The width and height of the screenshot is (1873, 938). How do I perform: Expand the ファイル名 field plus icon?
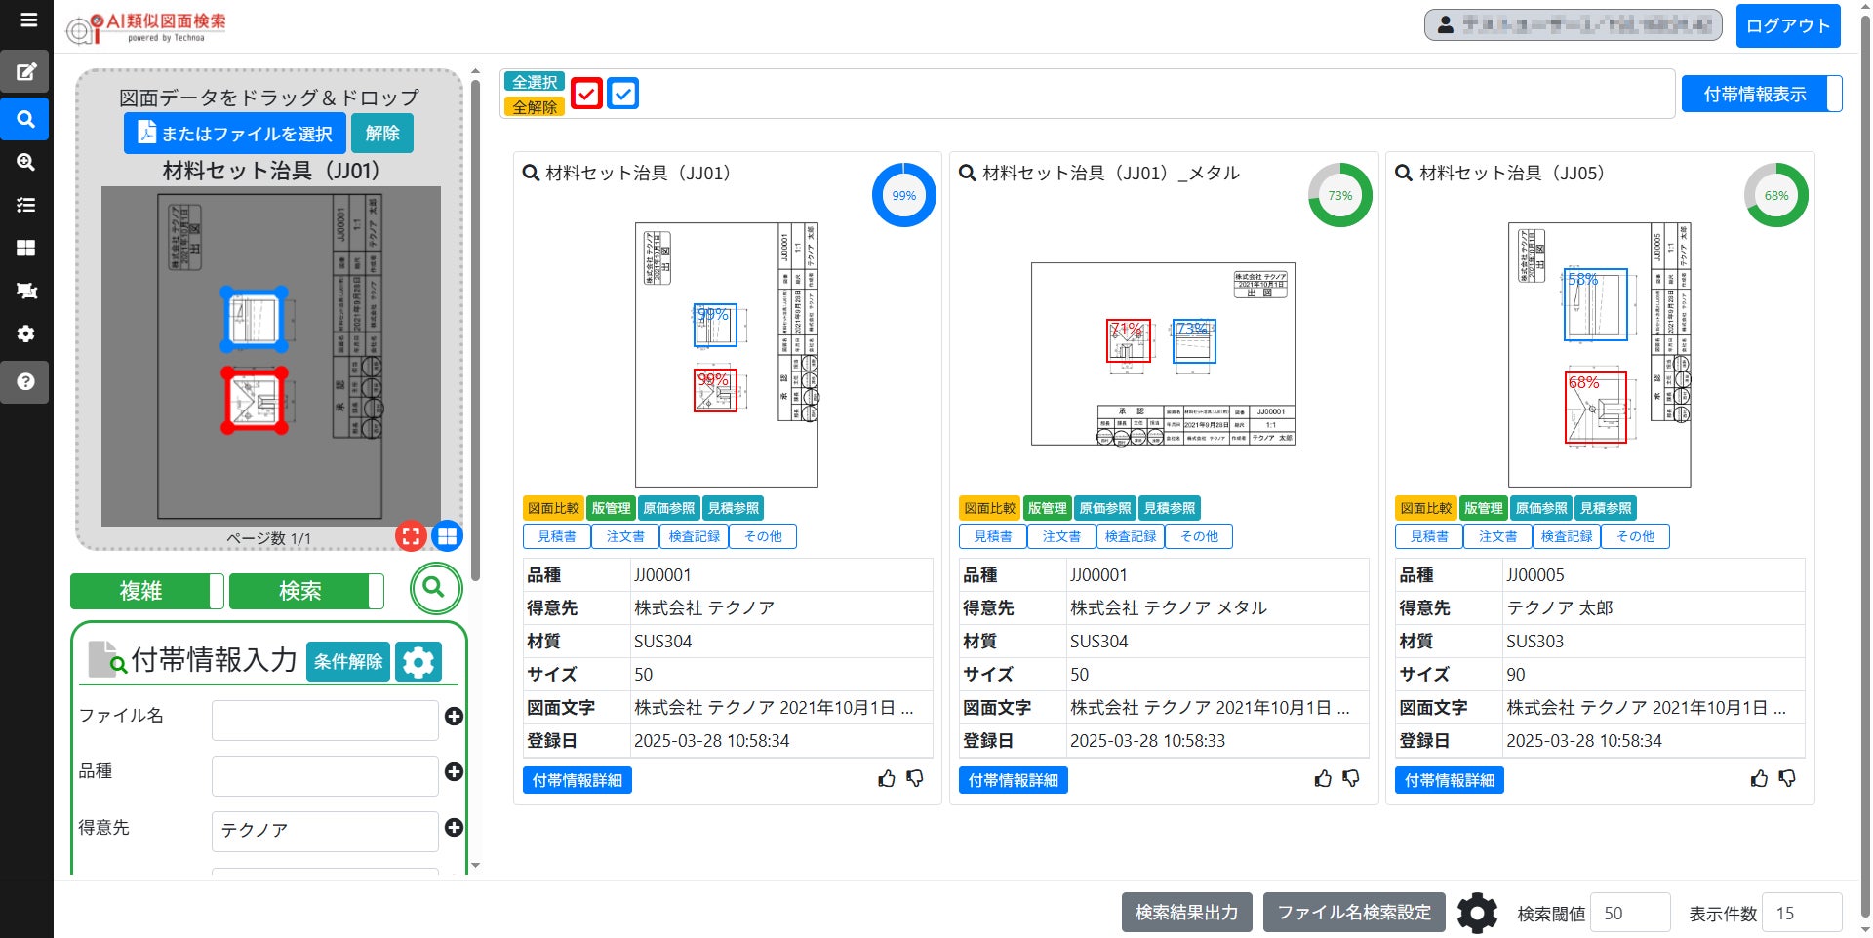click(454, 717)
